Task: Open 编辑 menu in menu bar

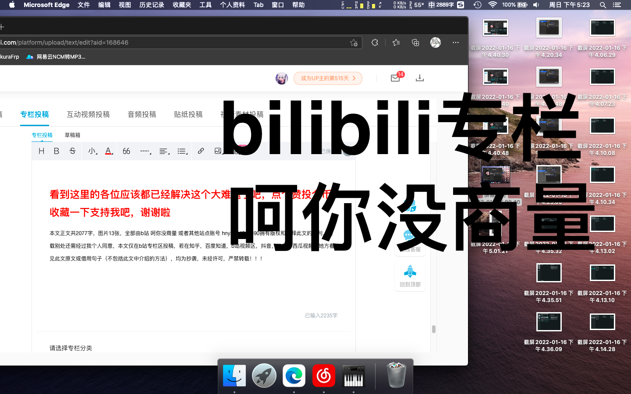Action: 104,5
